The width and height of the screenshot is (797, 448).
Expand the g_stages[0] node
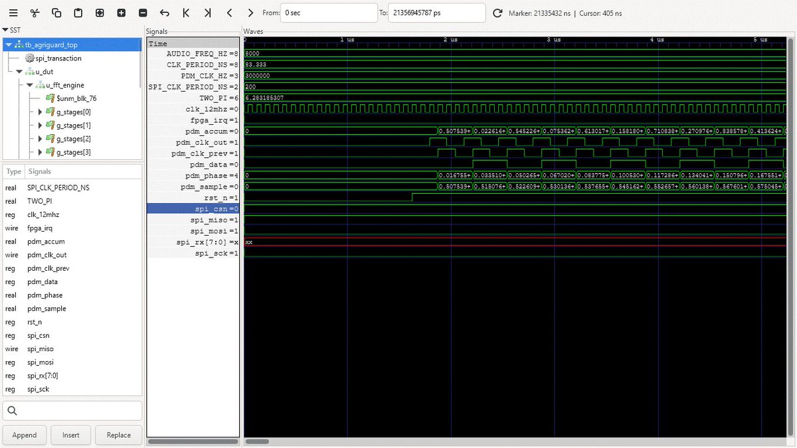tap(40, 112)
